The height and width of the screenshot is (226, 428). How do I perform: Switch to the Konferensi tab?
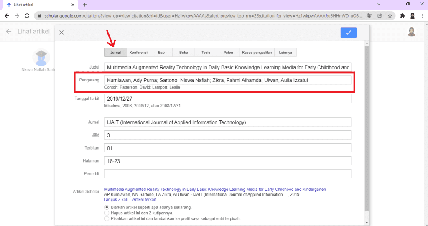pyautogui.click(x=138, y=53)
